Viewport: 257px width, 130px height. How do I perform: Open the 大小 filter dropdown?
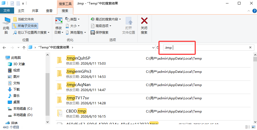pos(72,26)
